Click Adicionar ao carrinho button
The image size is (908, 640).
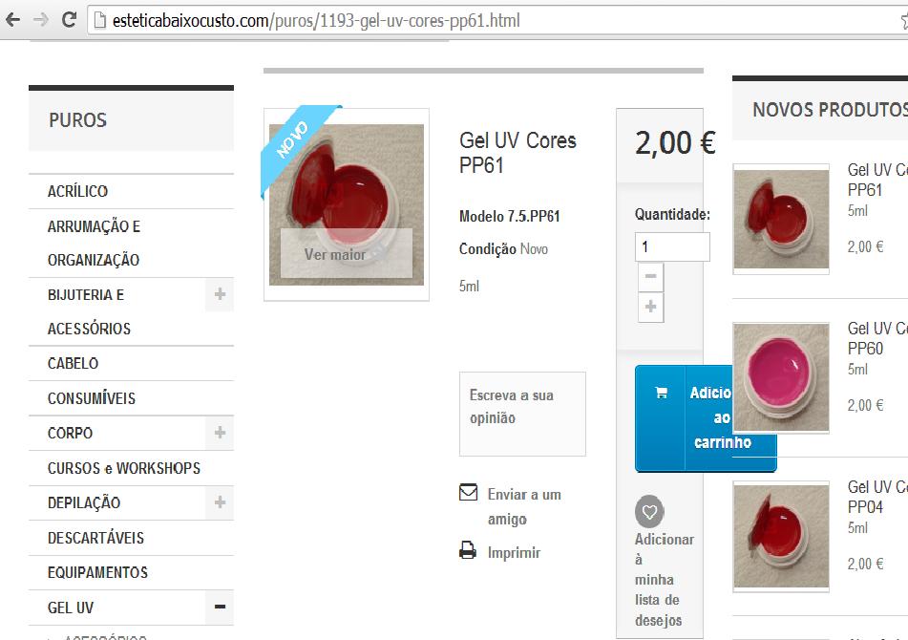tap(706, 418)
